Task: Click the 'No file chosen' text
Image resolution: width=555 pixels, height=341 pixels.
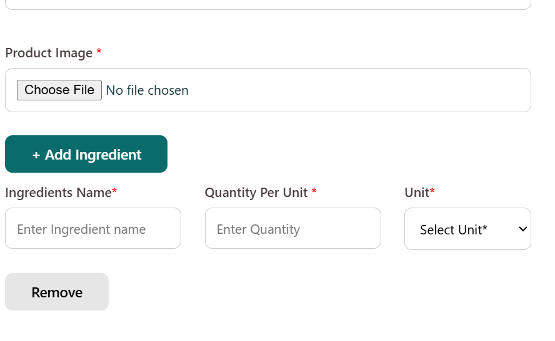Action: (147, 90)
